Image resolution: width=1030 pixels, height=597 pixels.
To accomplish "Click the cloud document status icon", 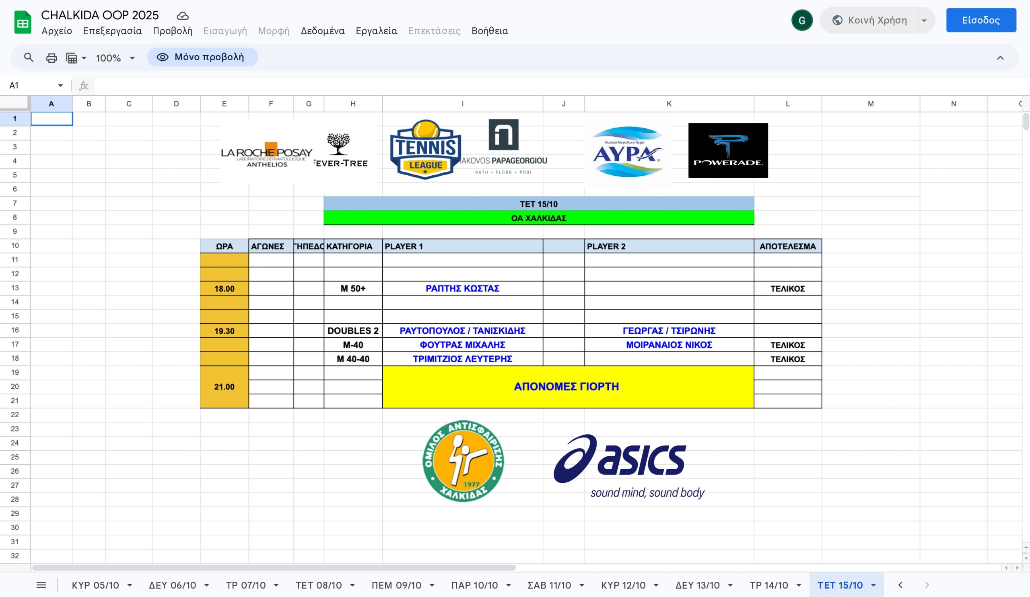I will pyautogui.click(x=182, y=16).
